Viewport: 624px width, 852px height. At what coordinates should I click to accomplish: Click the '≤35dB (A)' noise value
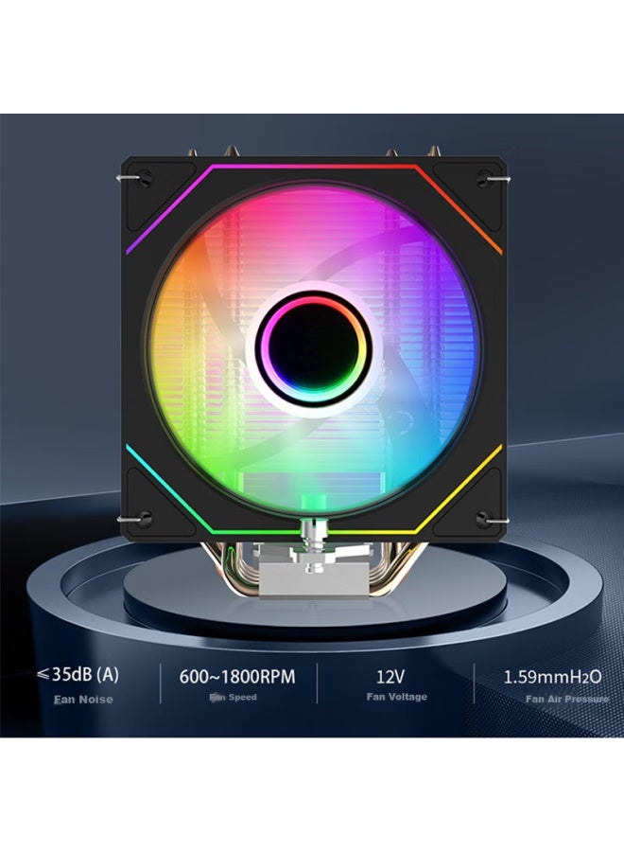tap(78, 675)
